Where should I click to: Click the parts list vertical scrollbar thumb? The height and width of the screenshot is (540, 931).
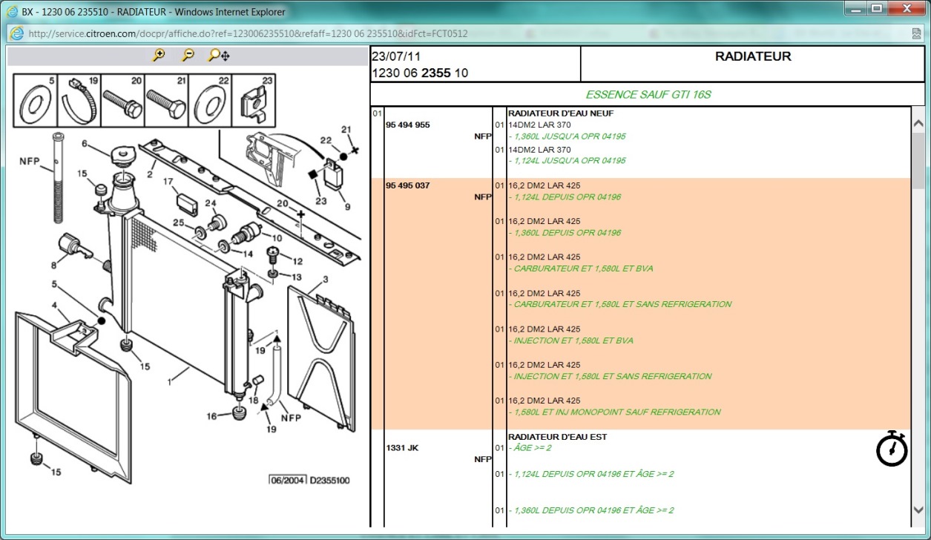(918, 159)
